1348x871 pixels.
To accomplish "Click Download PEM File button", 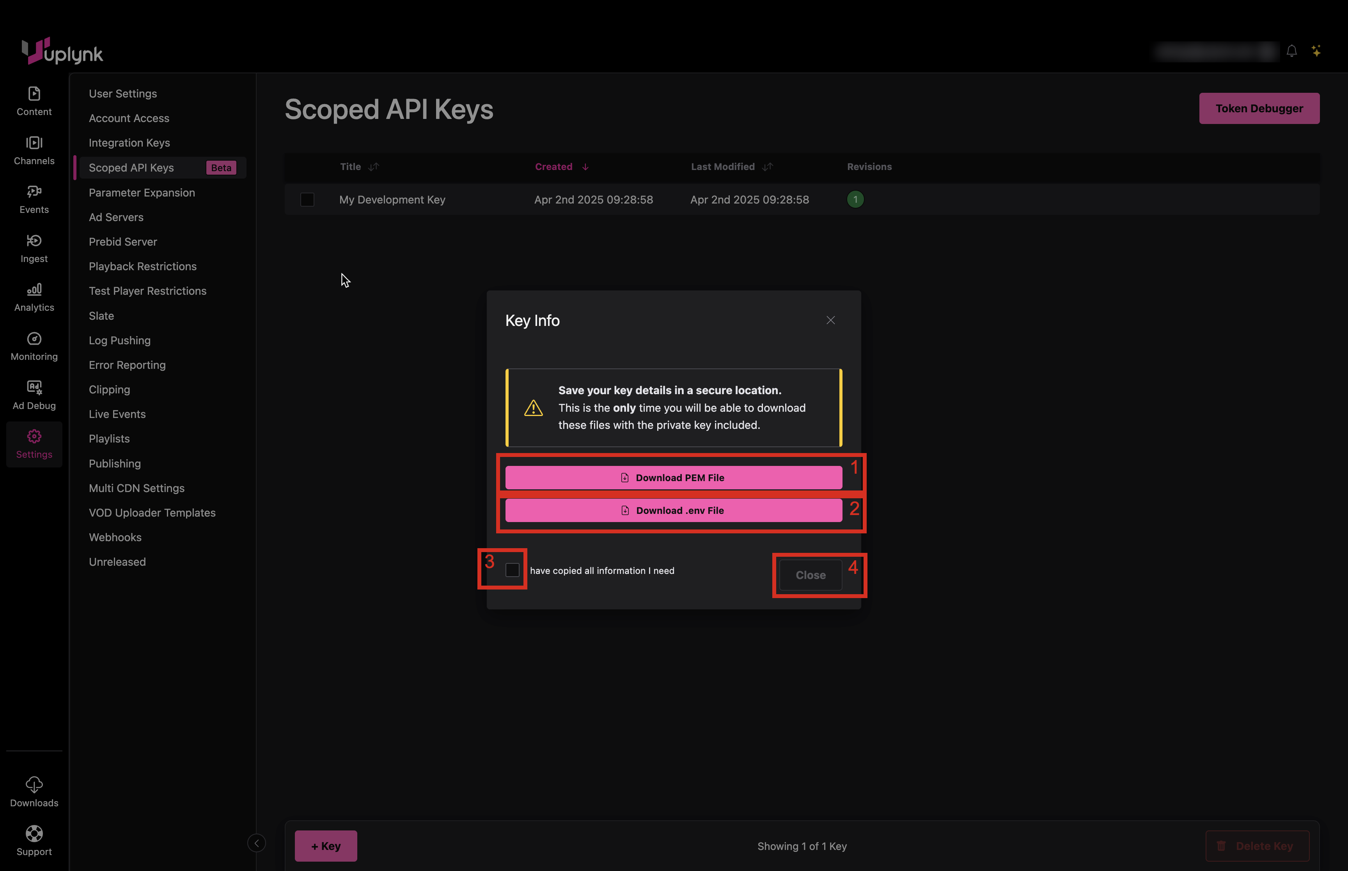I will [x=673, y=477].
